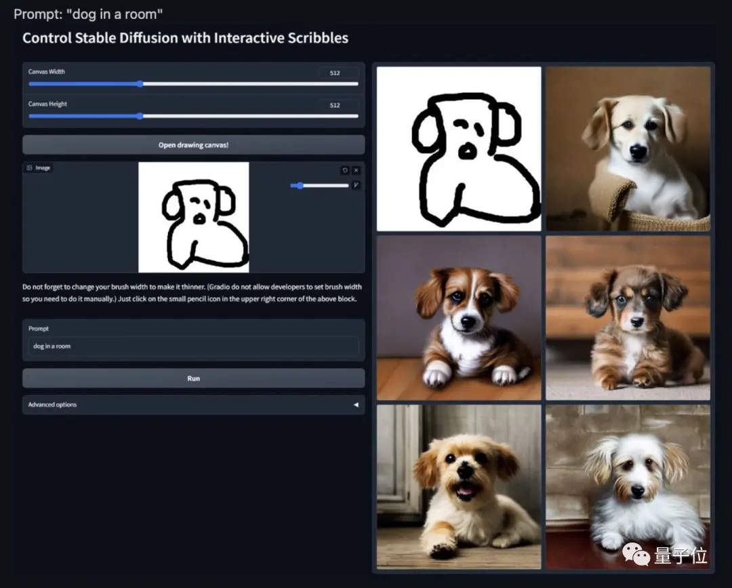Click the dog scribble drawing canvas
732x588 pixels.
coord(194,217)
